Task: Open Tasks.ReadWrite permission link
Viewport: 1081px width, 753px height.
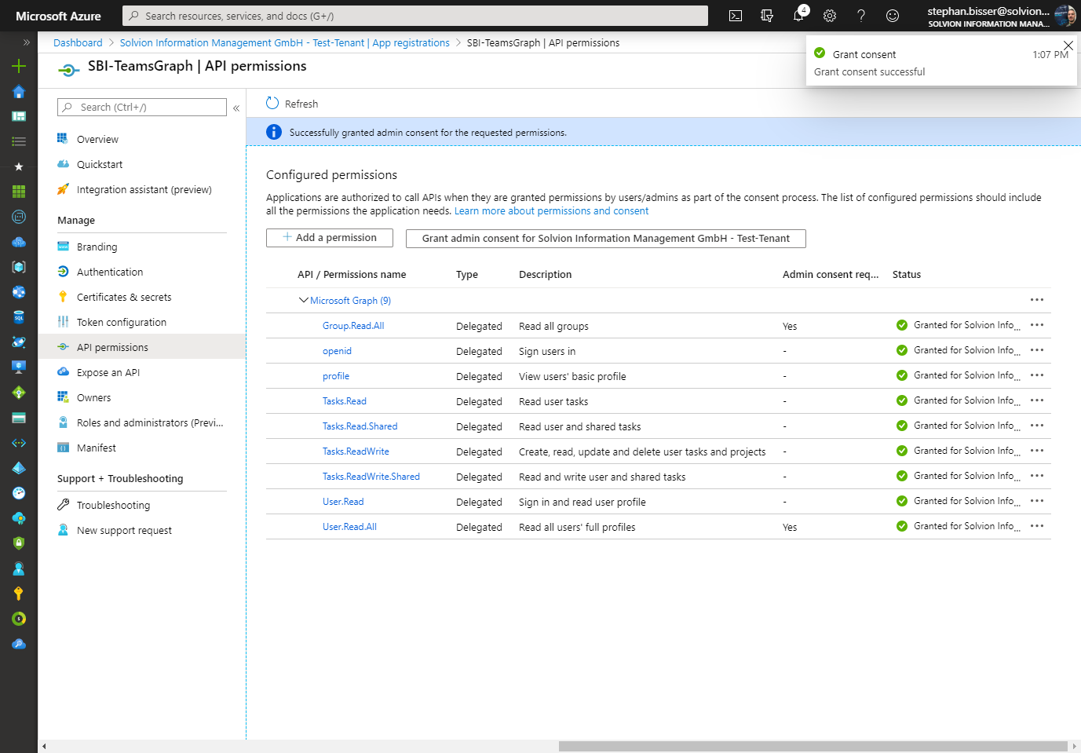Action: coord(356,451)
